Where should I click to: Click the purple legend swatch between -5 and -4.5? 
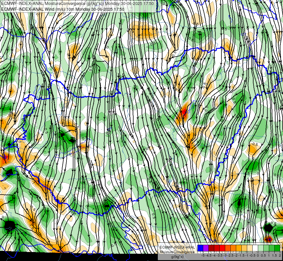pos(206,248)
